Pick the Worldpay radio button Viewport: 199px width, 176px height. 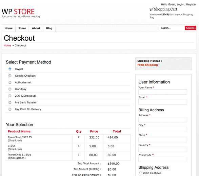[10, 89]
